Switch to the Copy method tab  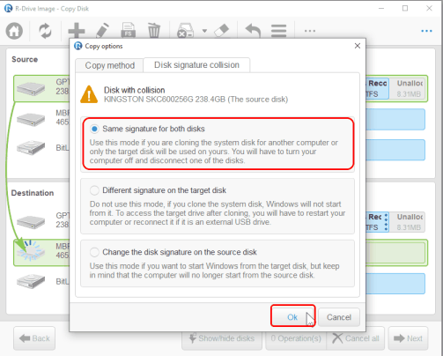[109, 65]
